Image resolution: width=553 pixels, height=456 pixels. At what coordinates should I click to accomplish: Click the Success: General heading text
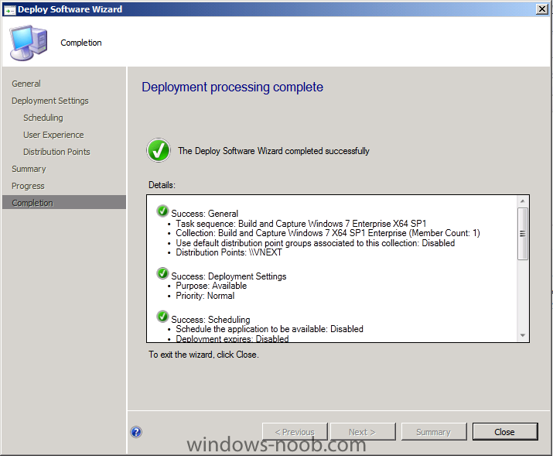tap(204, 214)
